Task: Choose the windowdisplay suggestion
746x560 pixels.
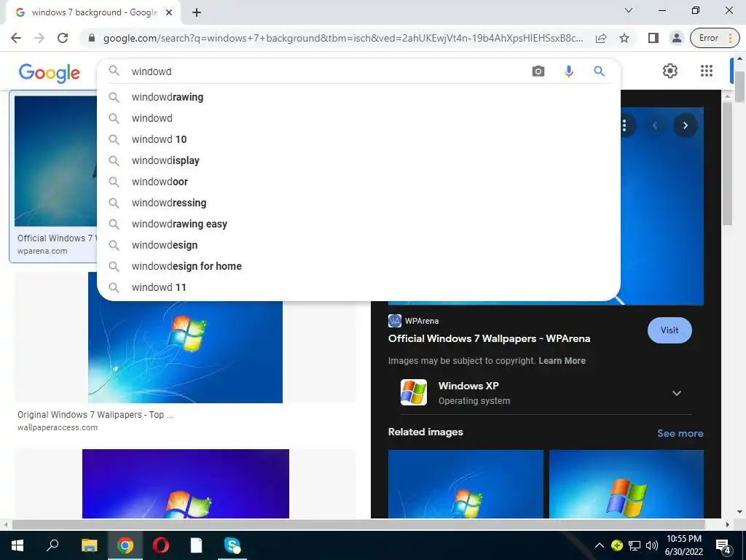Action: [x=358, y=160]
